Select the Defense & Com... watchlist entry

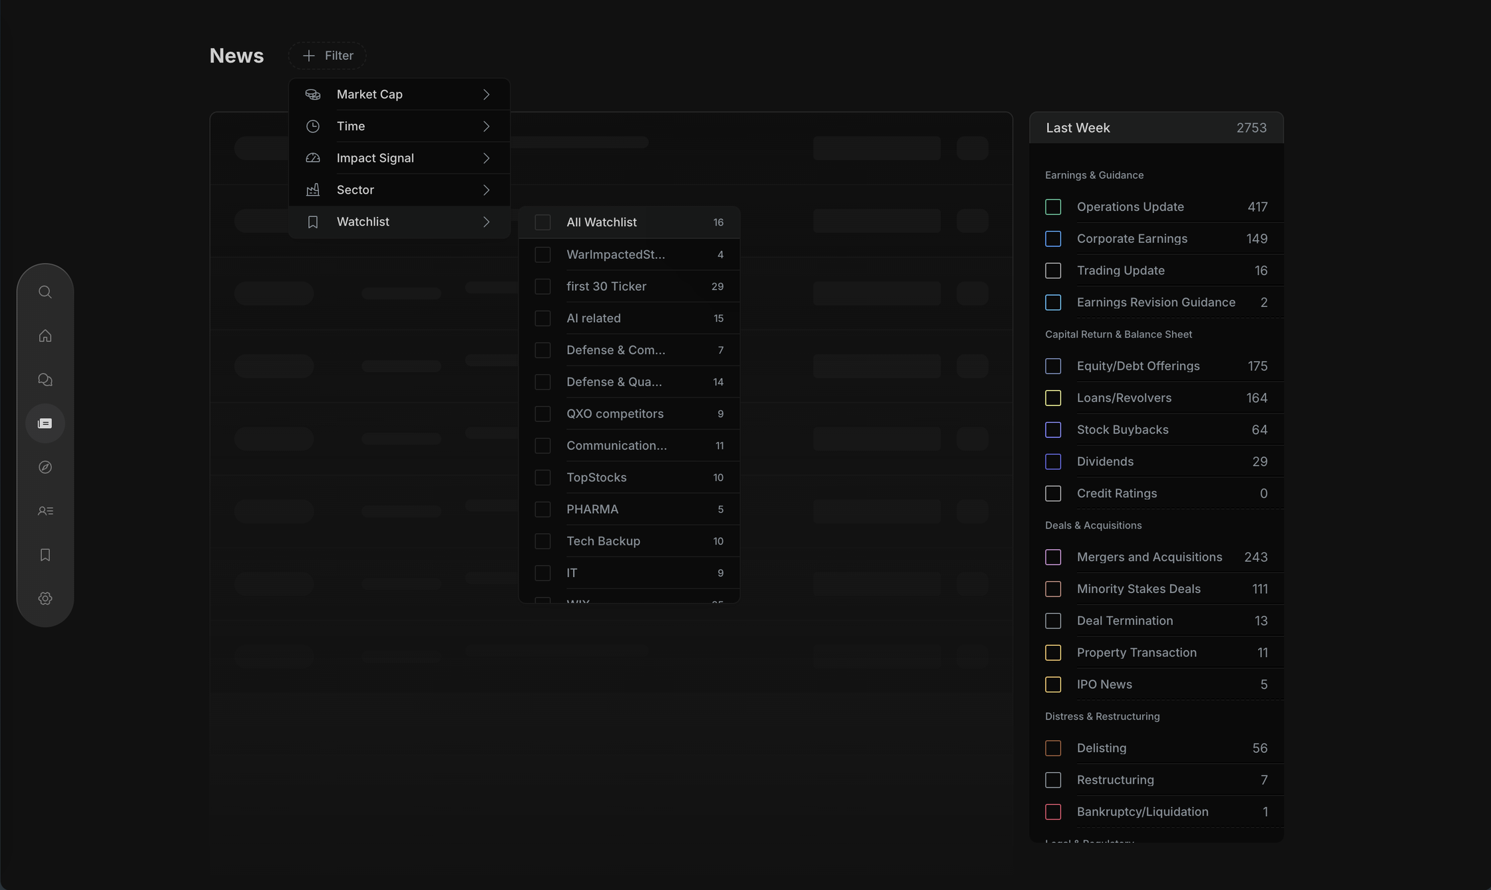click(x=629, y=350)
